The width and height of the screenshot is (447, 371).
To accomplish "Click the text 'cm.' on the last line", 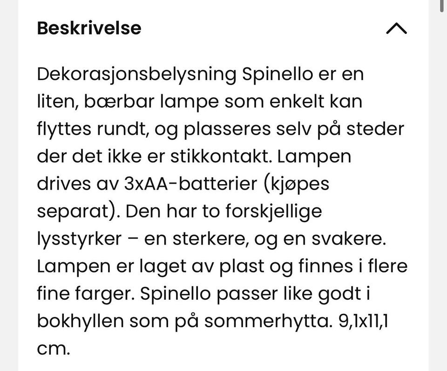I will click(54, 349).
